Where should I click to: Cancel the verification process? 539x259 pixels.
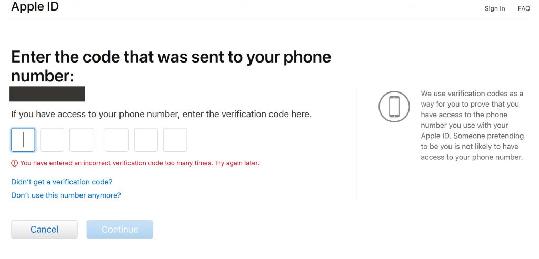(x=44, y=230)
